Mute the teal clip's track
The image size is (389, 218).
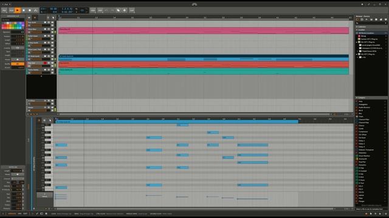click(52, 70)
